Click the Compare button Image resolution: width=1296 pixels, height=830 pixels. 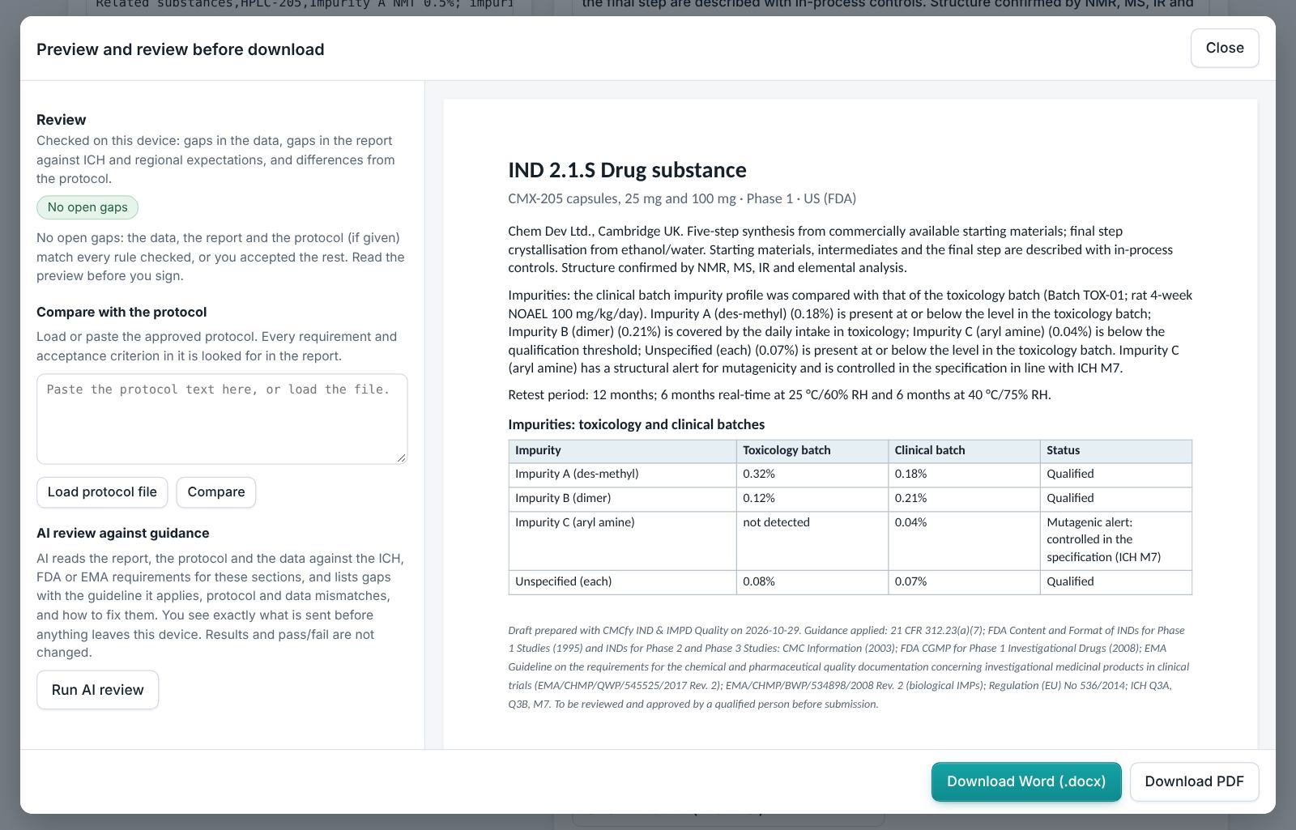pyautogui.click(x=216, y=492)
